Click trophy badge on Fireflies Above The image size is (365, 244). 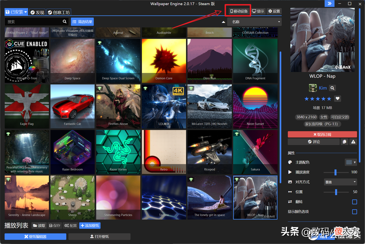tap(100, 88)
